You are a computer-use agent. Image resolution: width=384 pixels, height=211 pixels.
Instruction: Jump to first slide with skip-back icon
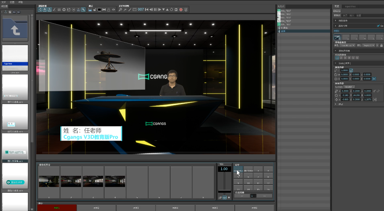(146, 10)
